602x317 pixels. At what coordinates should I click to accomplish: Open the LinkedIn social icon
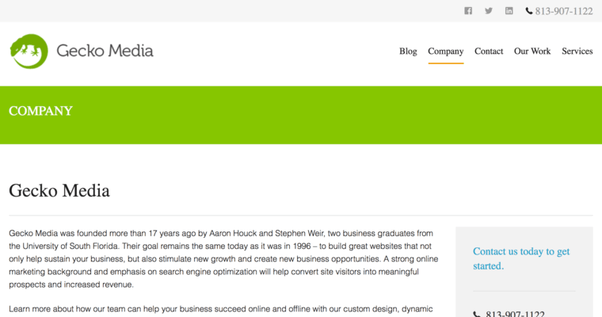point(509,11)
